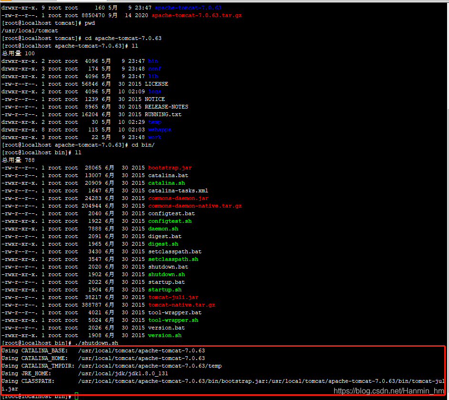Click the bootstrap.jar file name
The width and height of the screenshot is (449, 400).
(x=170, y=168)
